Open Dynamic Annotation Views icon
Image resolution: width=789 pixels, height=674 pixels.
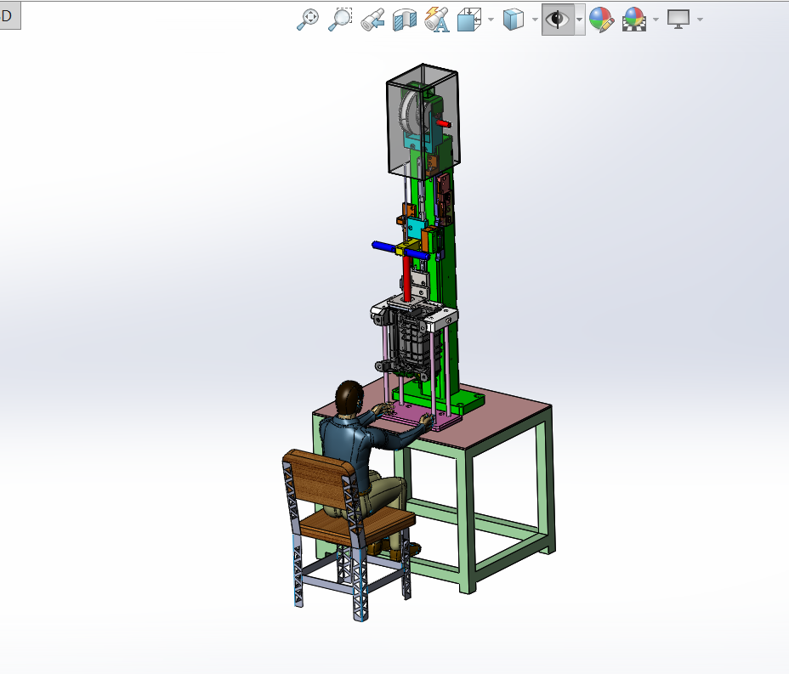437,20
